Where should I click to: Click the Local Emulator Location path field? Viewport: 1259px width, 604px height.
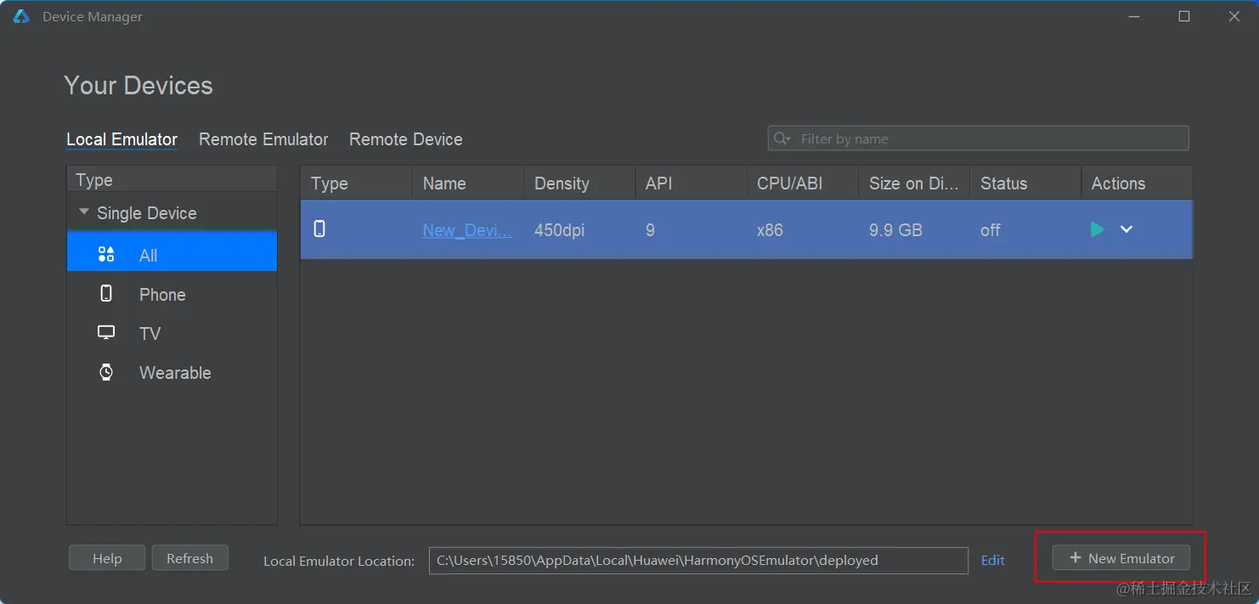click(698, 560)
